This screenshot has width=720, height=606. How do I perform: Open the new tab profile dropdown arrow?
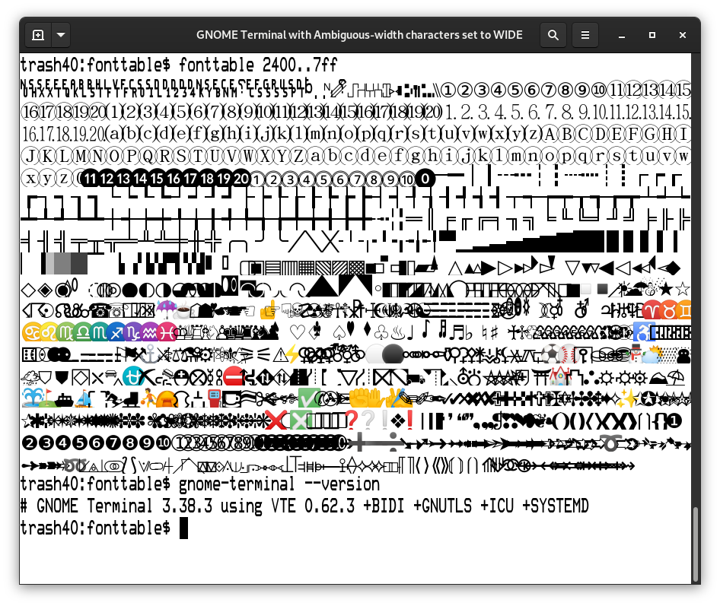[x=61, y=34]
